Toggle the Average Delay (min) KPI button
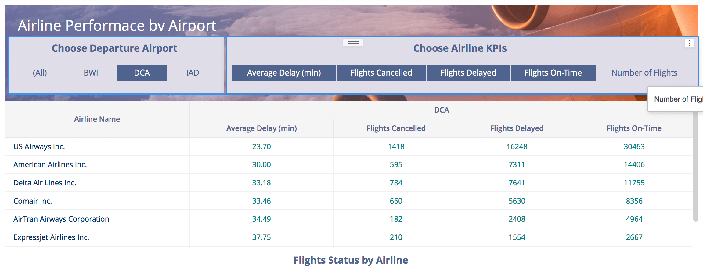 point(284,73)
